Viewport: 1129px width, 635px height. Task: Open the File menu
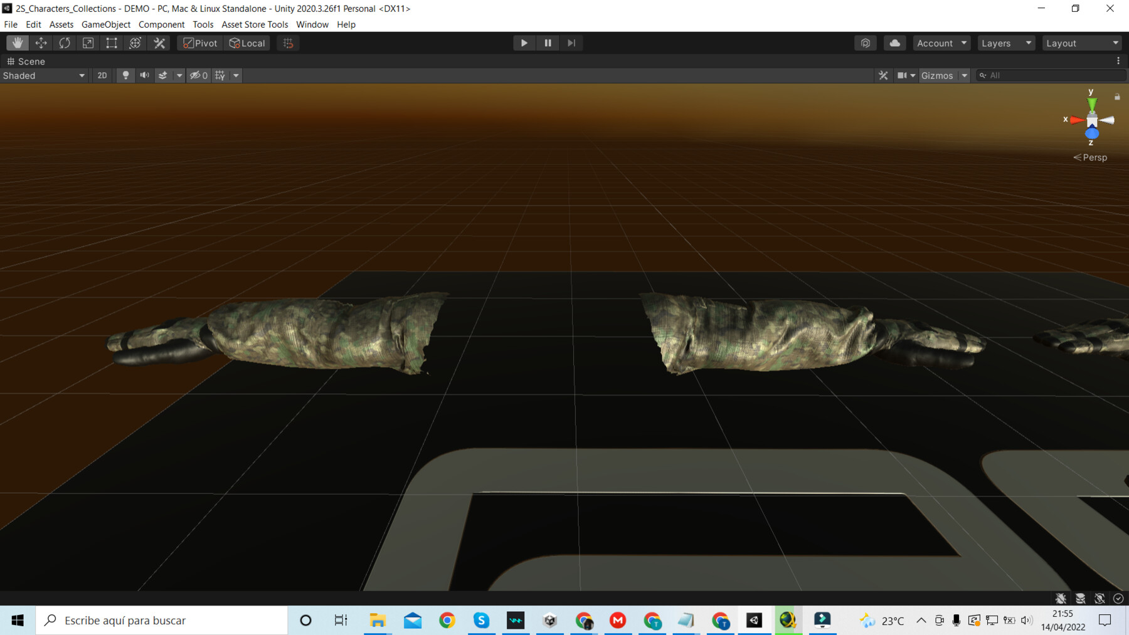(11, 24)
